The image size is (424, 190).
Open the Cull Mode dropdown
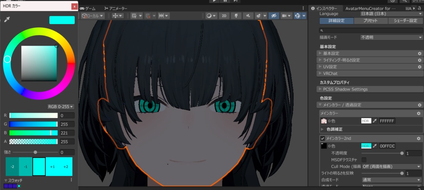[391, 166]
